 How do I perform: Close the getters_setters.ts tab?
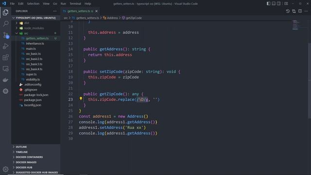96,11
